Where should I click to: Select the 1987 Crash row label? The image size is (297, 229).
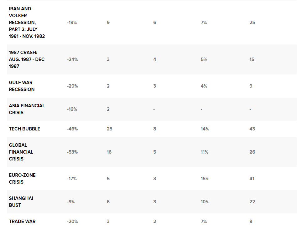coord(27,59)
